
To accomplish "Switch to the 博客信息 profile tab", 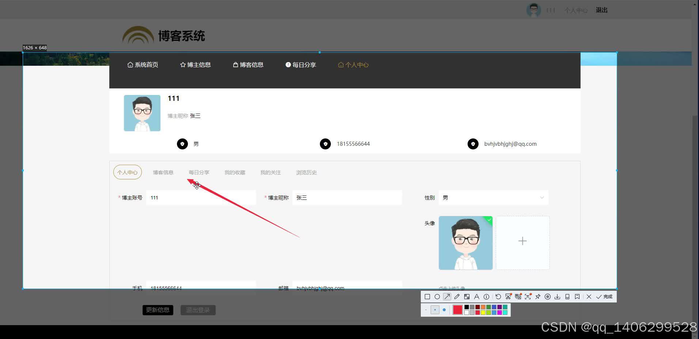I will click(163, 172).
